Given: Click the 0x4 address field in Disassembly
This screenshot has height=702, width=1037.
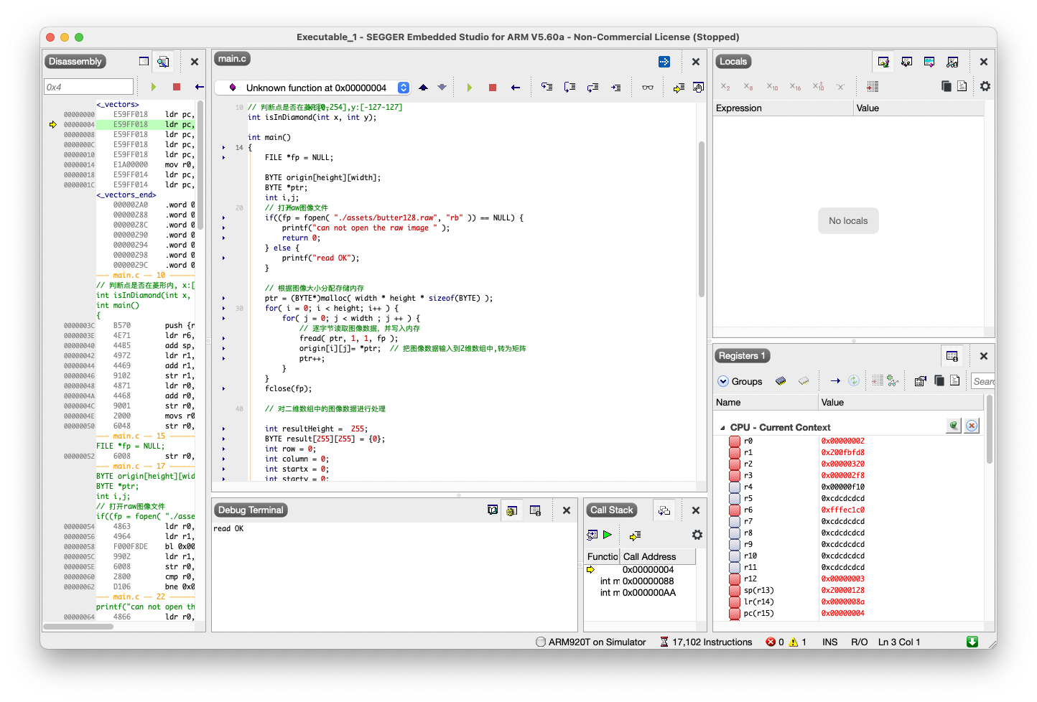Looking at the screenshot, I should 88,87.
